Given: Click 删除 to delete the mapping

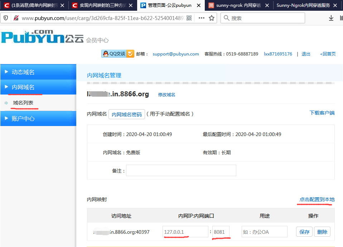Looking at the screenshot, I should coord(322,232).
